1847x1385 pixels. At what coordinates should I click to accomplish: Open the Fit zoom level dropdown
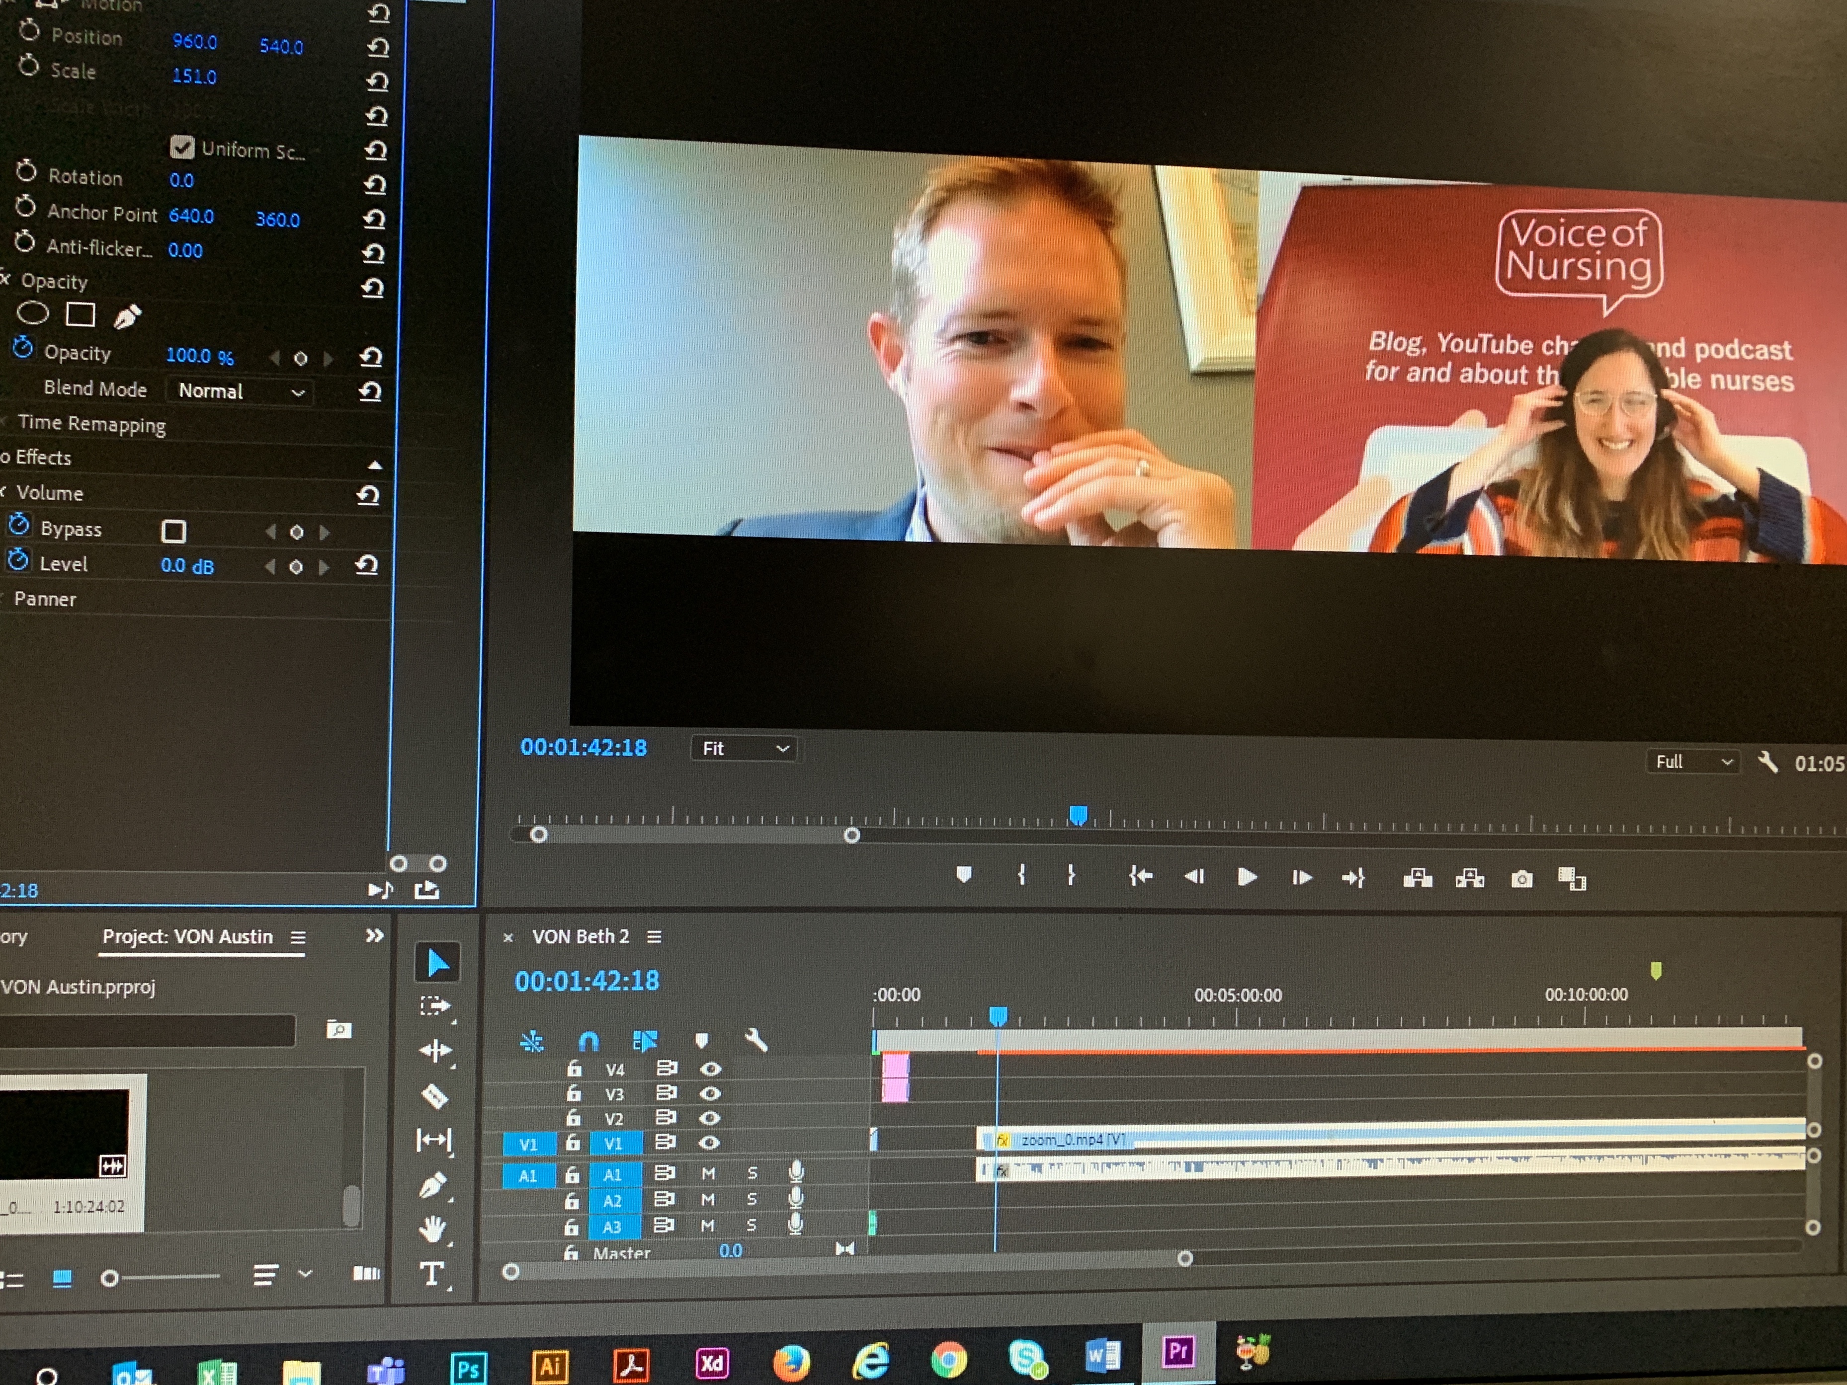click(744, 749)
